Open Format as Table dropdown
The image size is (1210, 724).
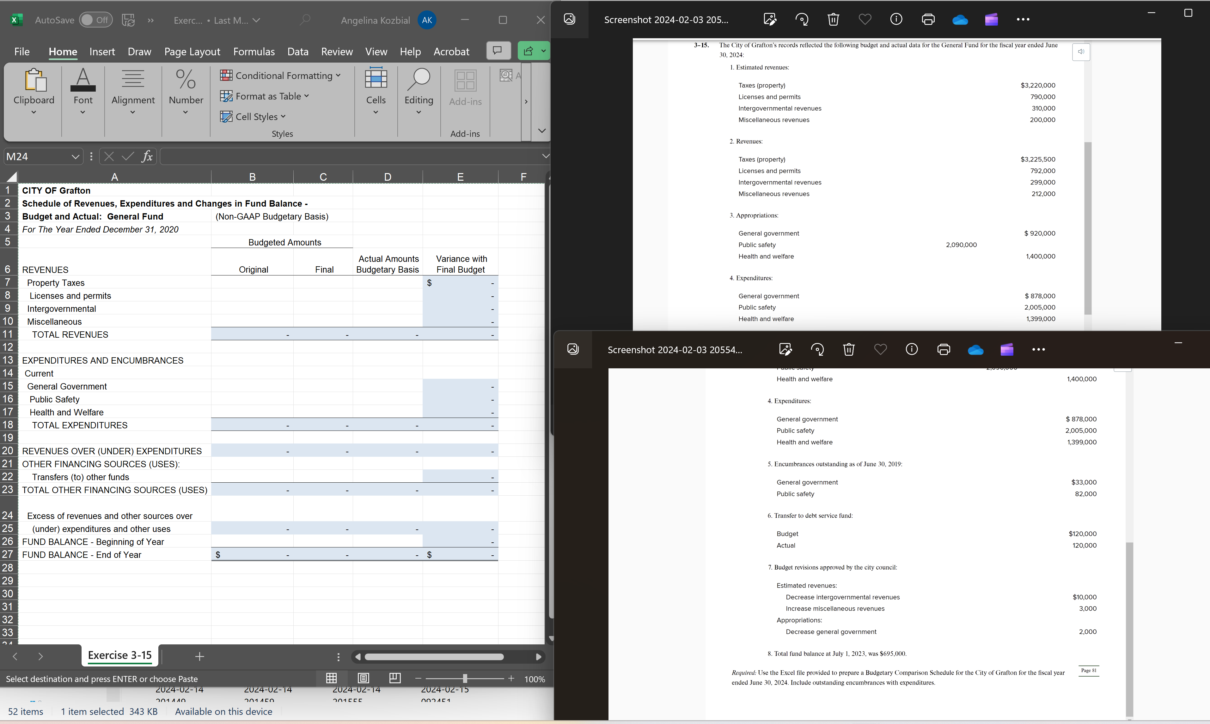pos(265,96)
